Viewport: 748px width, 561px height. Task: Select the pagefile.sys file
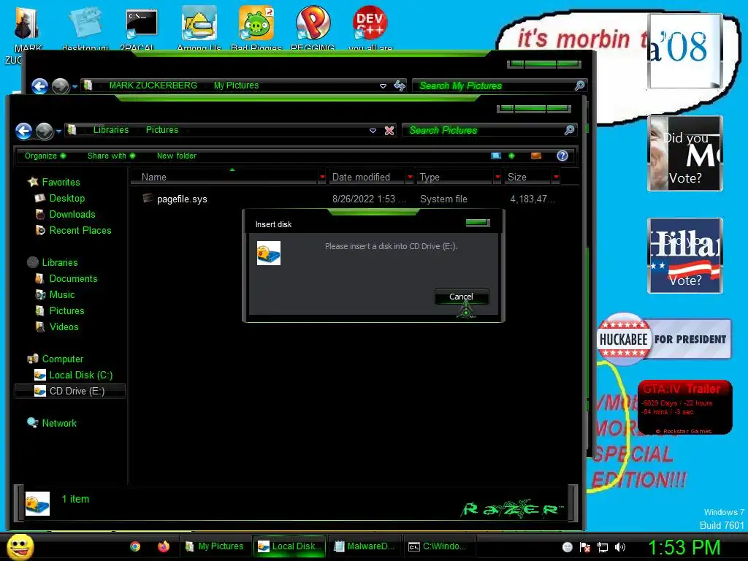click(x=182, y=199)
